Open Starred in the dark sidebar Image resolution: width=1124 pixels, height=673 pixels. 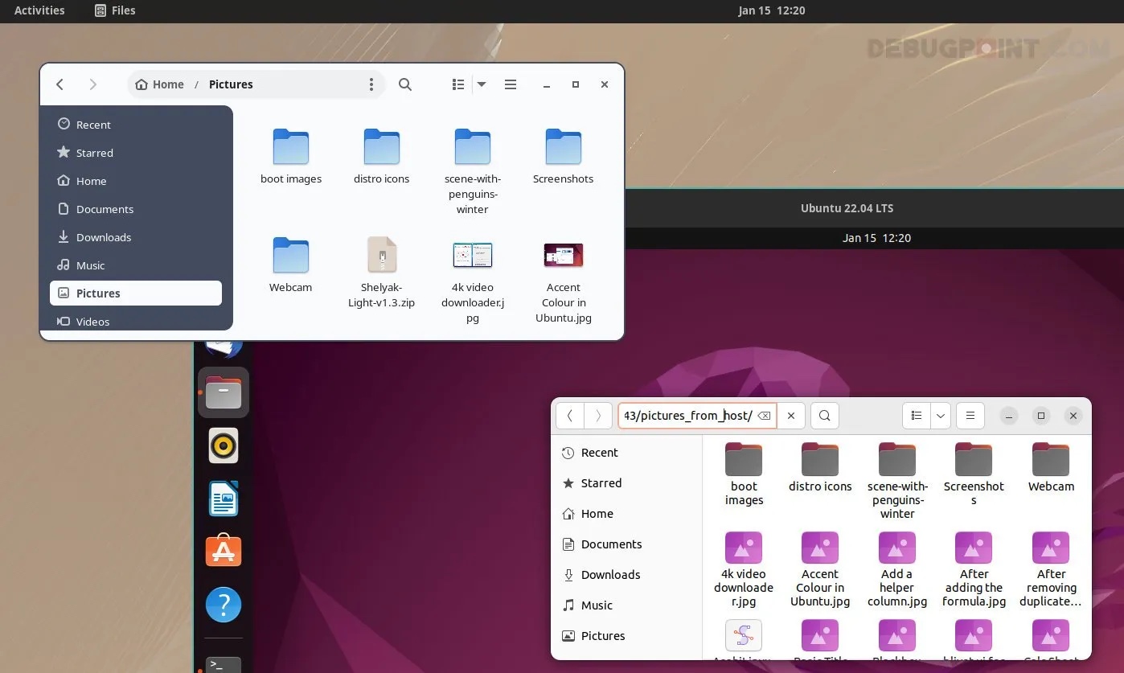pyautogui.click(x=94, y=153)
